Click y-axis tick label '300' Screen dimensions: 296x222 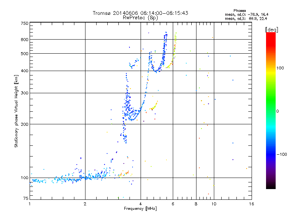pyautogui.click(x=24, y=93)
